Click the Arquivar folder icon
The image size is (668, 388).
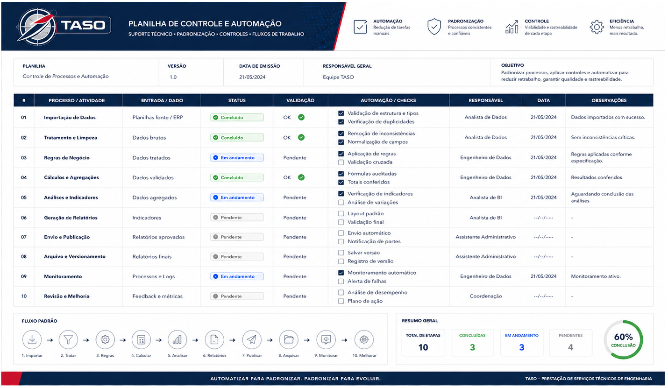[x=288, y=340]
